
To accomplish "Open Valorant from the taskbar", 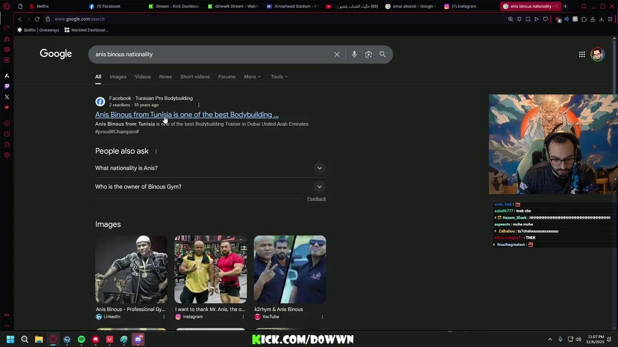I will (x=110, y=339).
